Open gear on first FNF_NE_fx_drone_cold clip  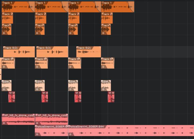pyautogui.click(x=4, y=123)
